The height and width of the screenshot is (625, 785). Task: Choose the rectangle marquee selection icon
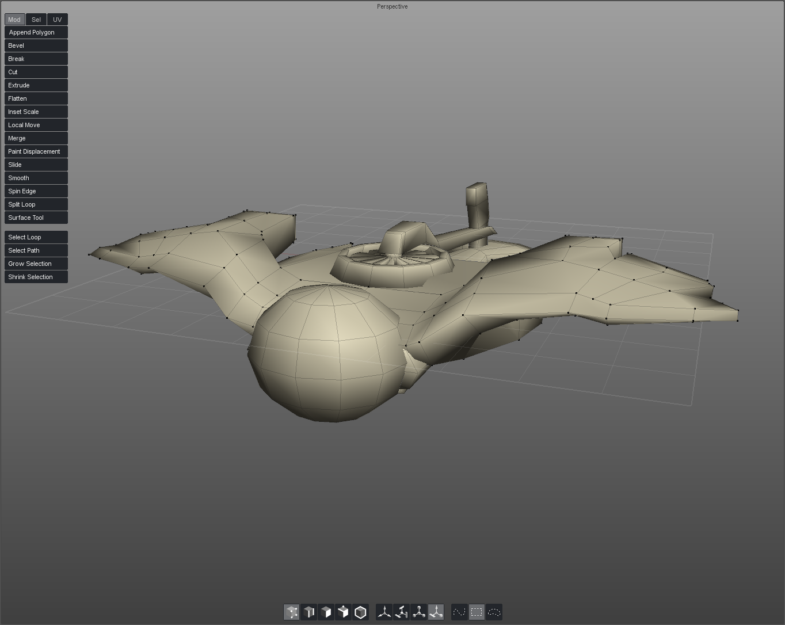477,612
